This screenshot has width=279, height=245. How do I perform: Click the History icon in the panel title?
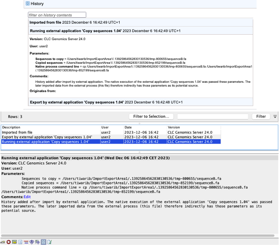coord(28,4)
